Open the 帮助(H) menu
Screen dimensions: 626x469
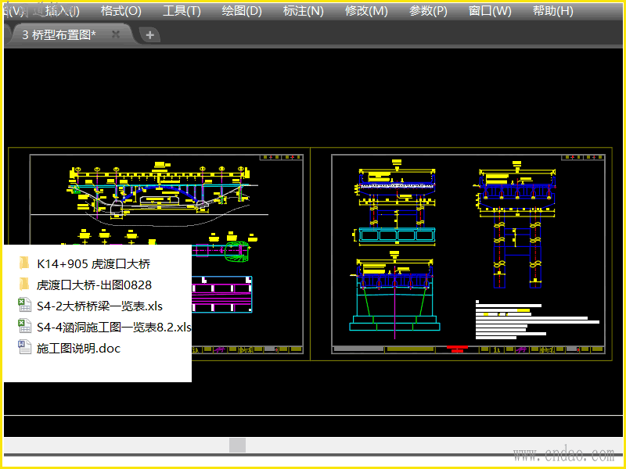tap(552, 11)
